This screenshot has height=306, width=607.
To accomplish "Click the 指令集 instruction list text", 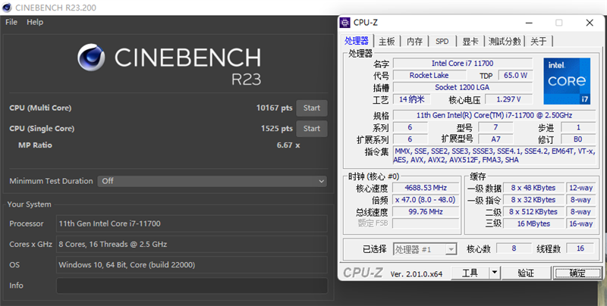I will [x=495, y=155].
